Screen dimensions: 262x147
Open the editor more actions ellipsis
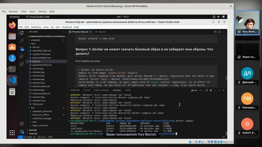tap(224, 32)
